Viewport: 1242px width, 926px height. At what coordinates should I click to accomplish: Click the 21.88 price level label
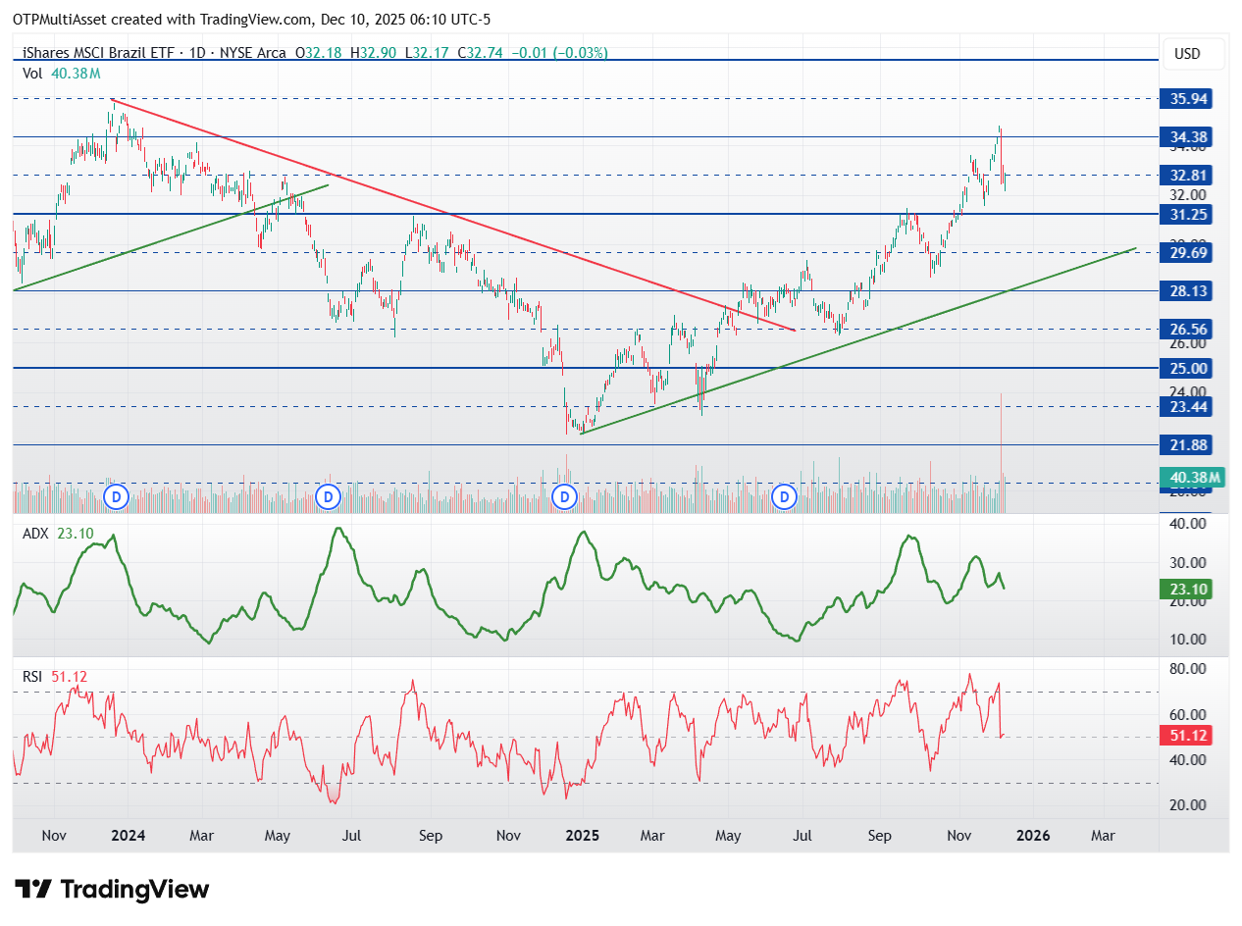(1186, 444)
